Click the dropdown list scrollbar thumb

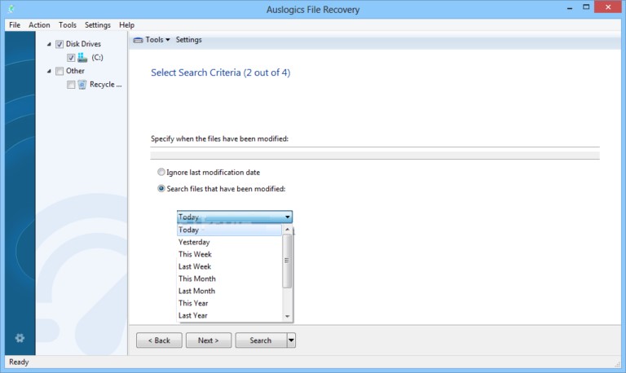click(287, 261)
